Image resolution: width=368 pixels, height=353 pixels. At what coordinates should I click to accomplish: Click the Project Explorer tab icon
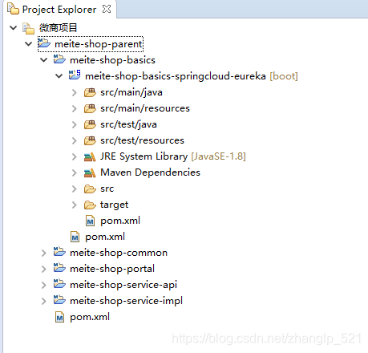click(x=13, y=9)
